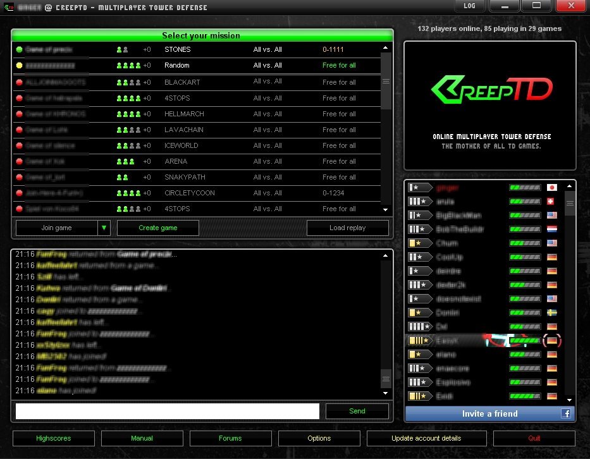Image resolution: width=590 pixels, height=459 pixels.
Task: Select the SNAKYPATH mission row
Action: [197, 177]
